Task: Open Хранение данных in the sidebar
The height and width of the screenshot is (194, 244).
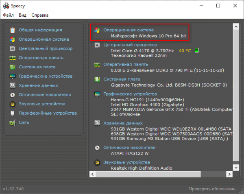Action: tap(39, 85)
